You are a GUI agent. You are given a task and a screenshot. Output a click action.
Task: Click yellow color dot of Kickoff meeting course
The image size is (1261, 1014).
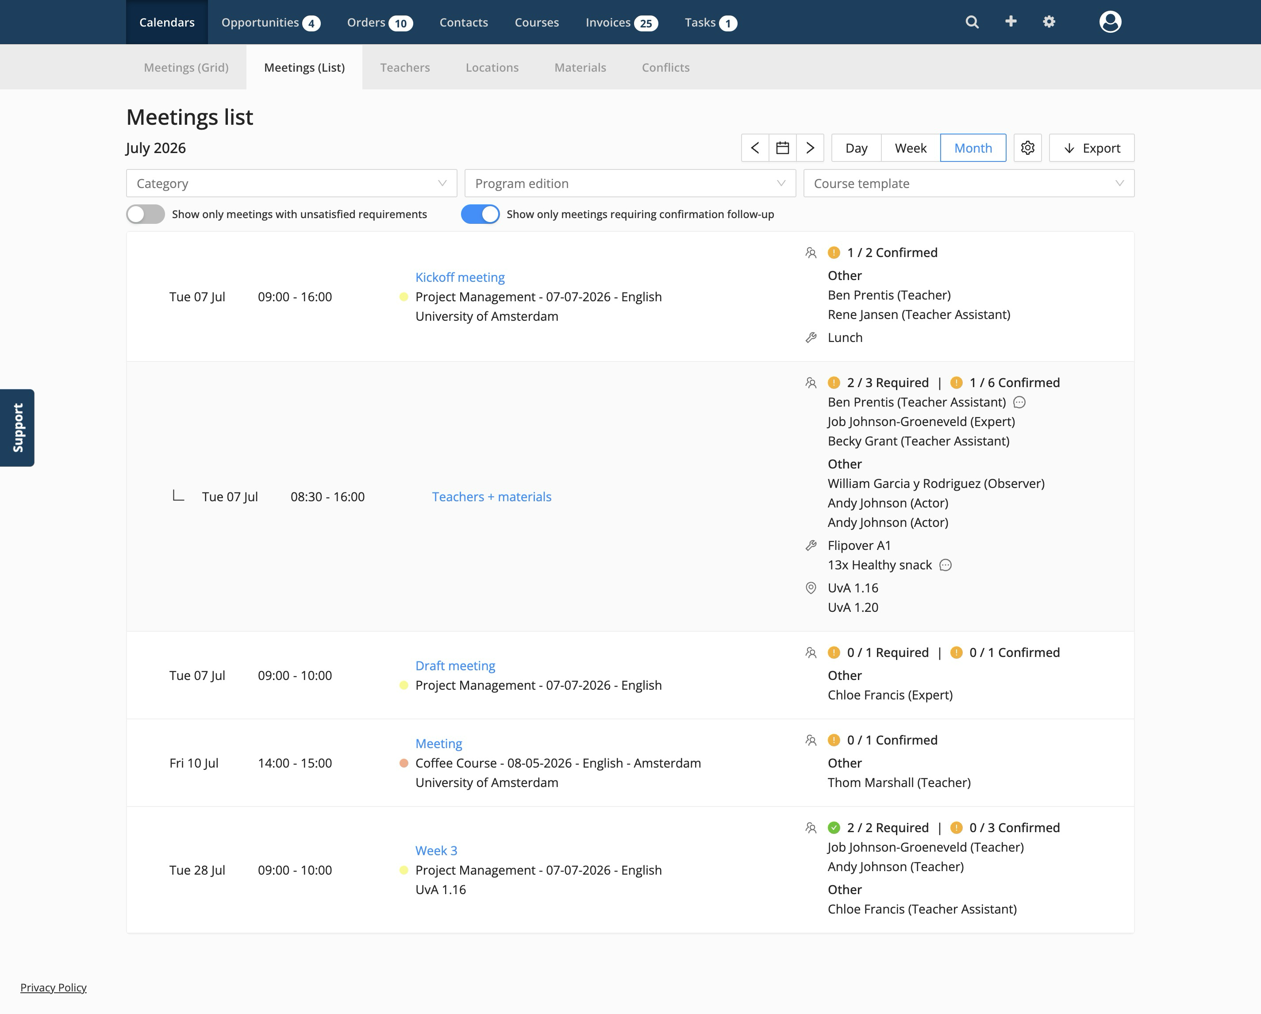[404, 297]
